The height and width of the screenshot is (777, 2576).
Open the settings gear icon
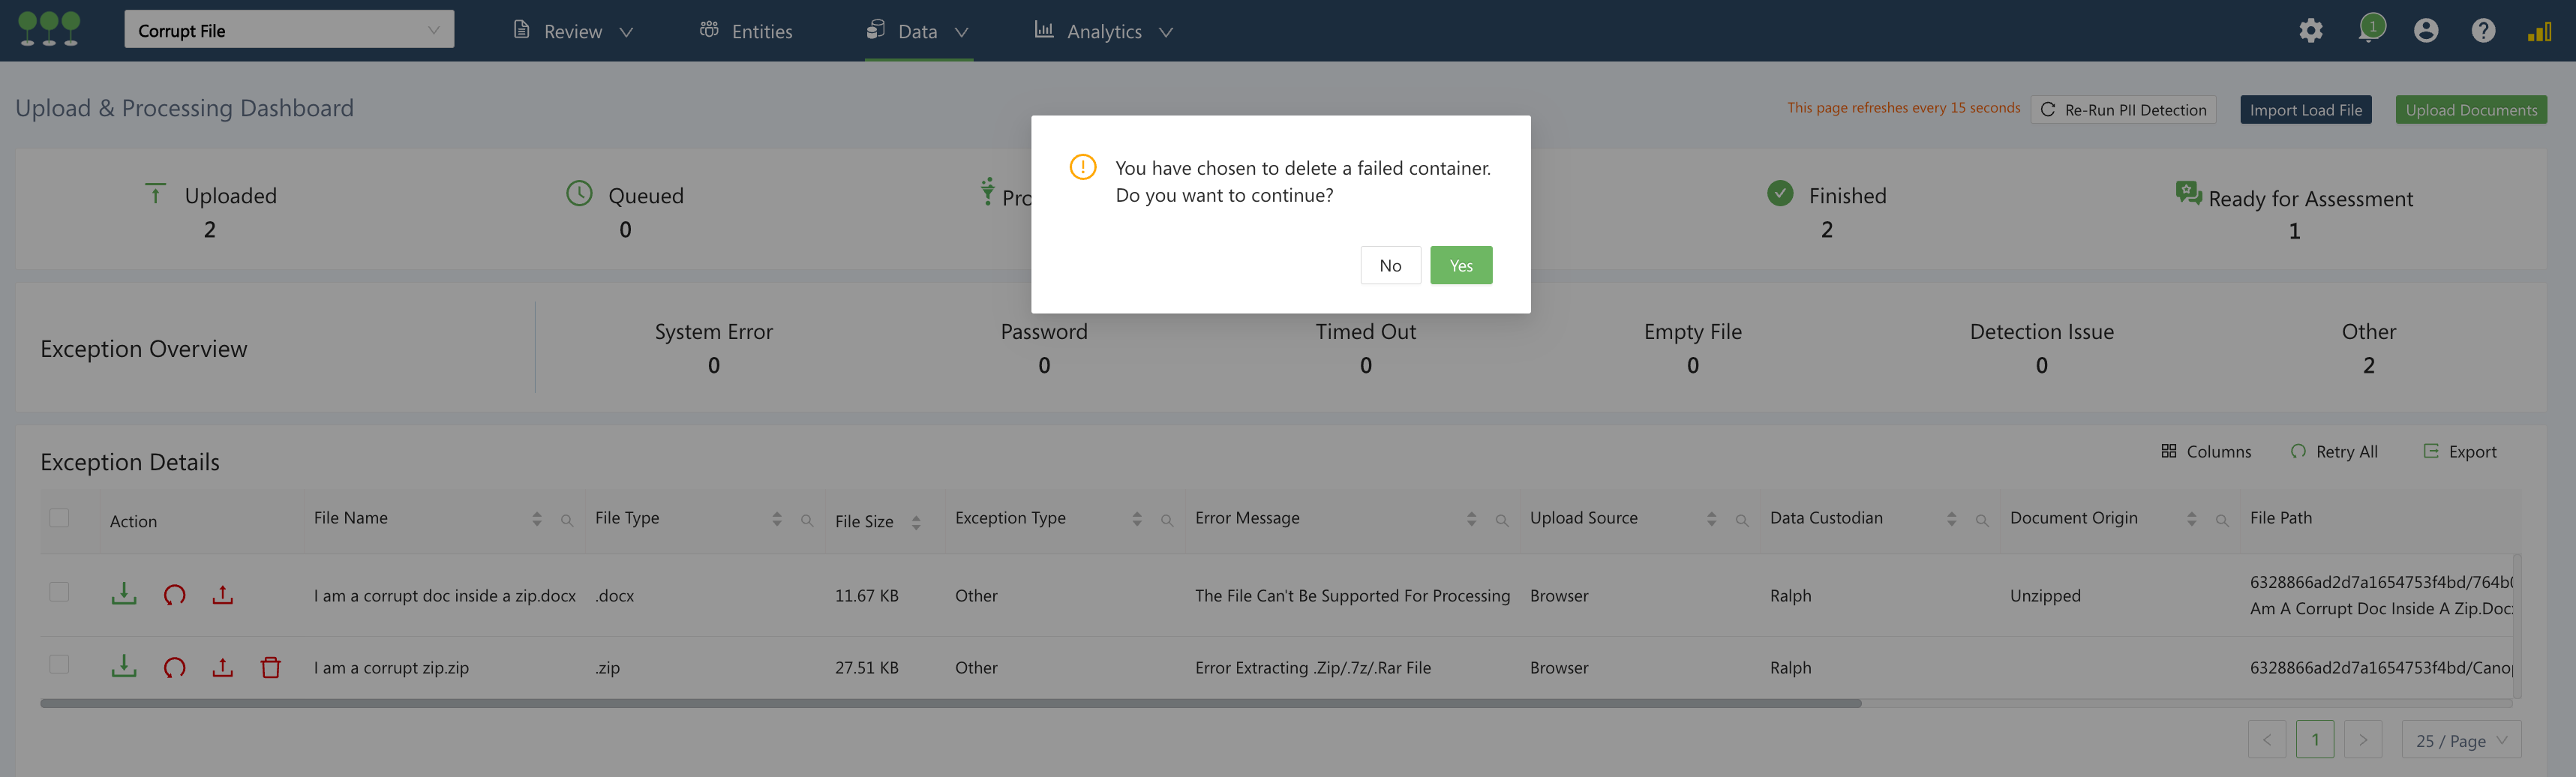2310,31
